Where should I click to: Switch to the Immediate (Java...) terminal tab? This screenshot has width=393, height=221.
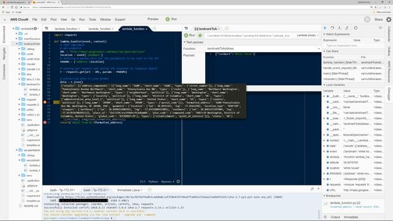click(129, 190)
